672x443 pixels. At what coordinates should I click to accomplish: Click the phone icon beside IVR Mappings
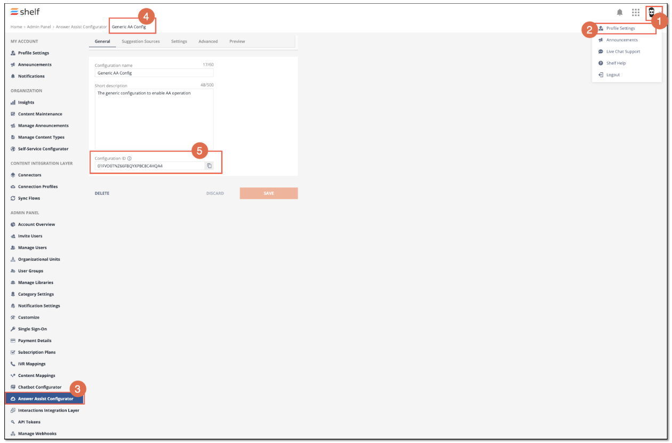pos(13,364)
